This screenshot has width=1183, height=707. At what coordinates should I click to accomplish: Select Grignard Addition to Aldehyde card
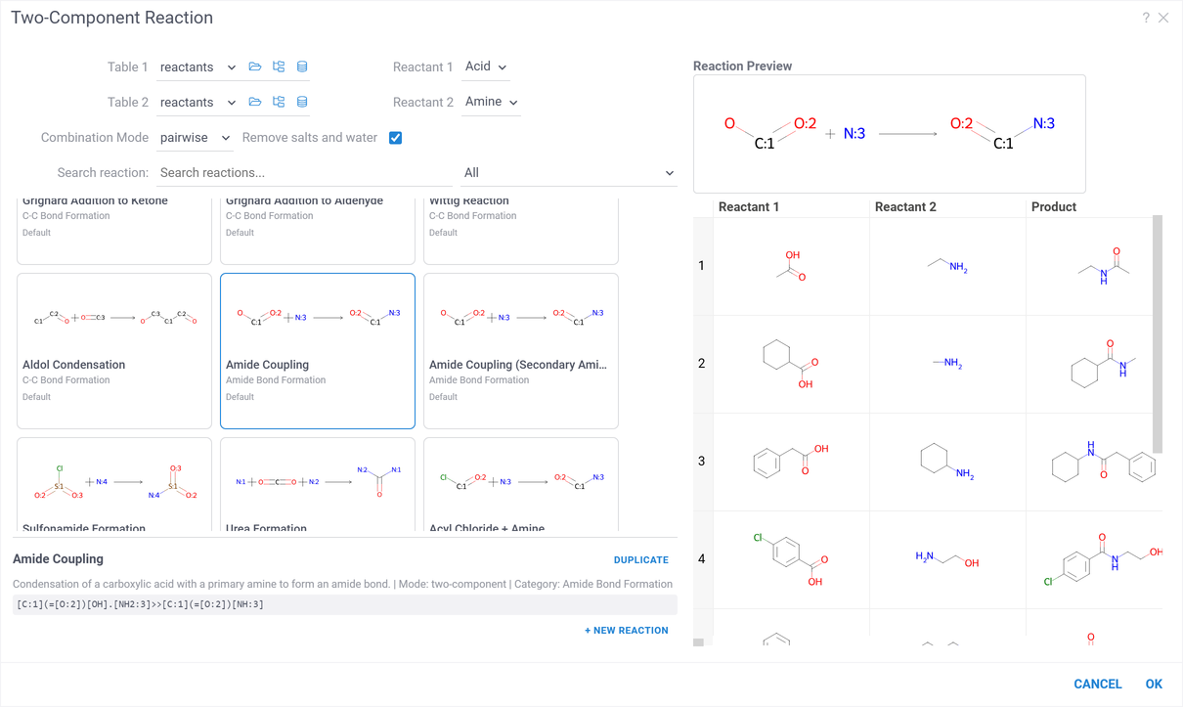click(318, 230)
